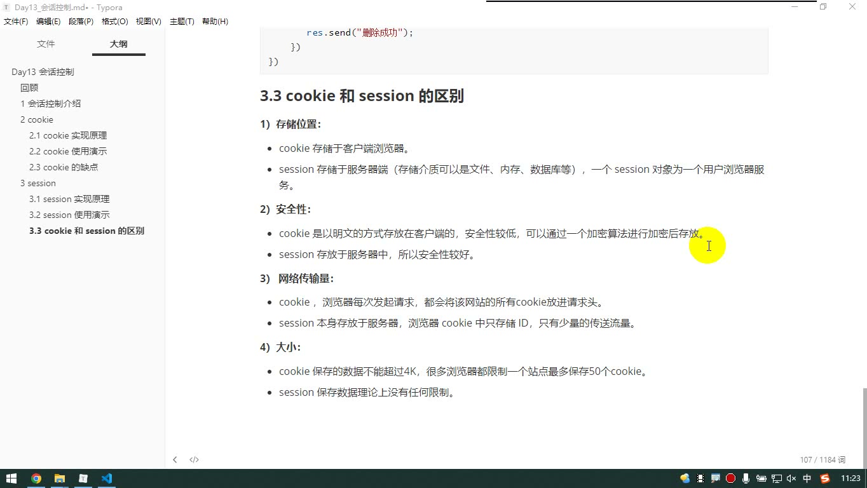Click the Sogou input method tray icon
The image size is (867, 488).
tap(825, 478)
